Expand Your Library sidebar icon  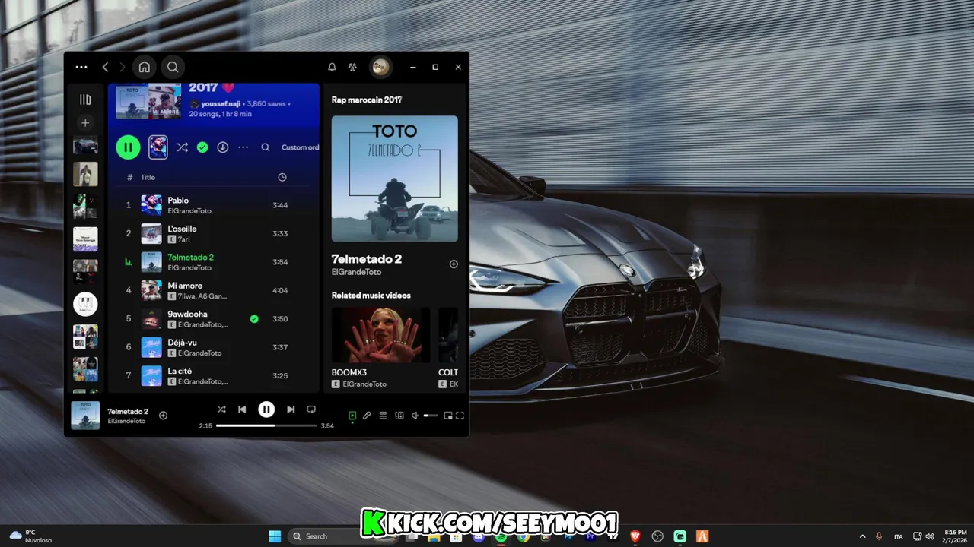85,100
